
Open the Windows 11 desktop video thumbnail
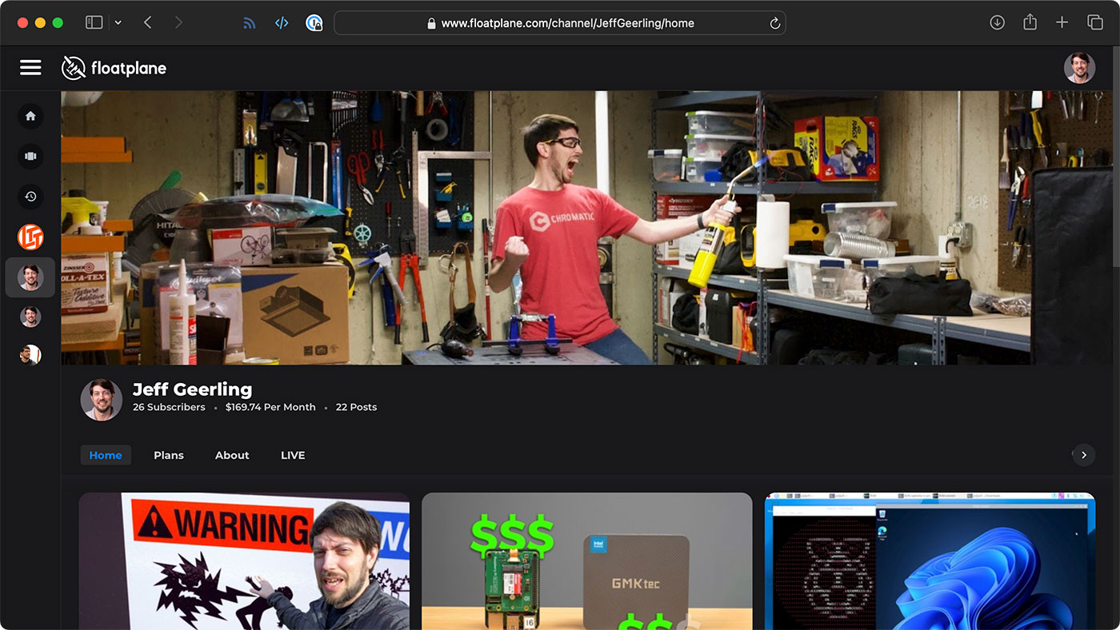pos(930,561)
